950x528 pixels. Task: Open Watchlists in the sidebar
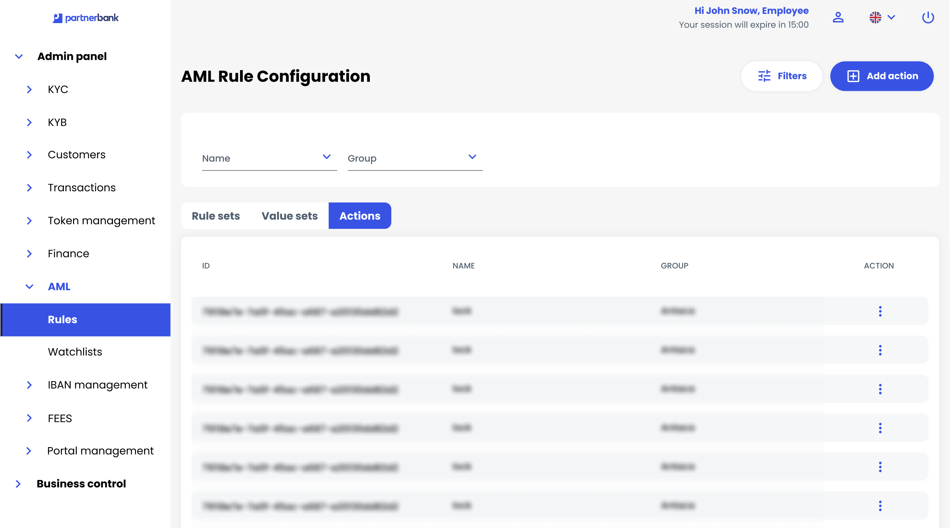pyautogui.click(x=75, y=352)
